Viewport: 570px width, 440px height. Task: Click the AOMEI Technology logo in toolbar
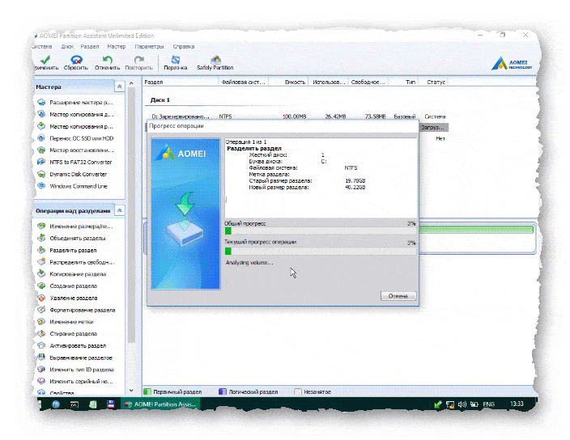(x=512, y=63)
